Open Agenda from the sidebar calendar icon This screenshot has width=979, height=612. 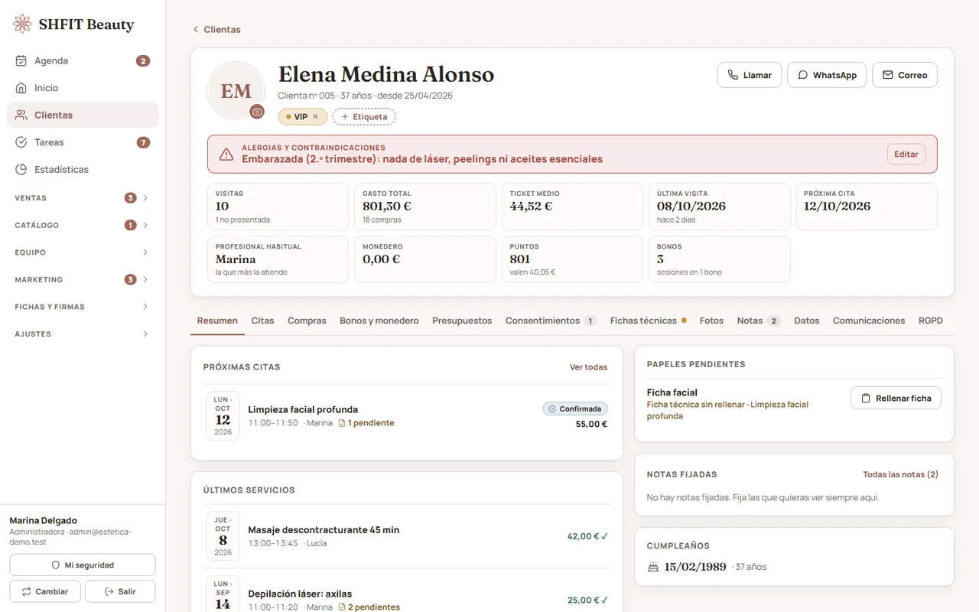[x=21, y=60]
